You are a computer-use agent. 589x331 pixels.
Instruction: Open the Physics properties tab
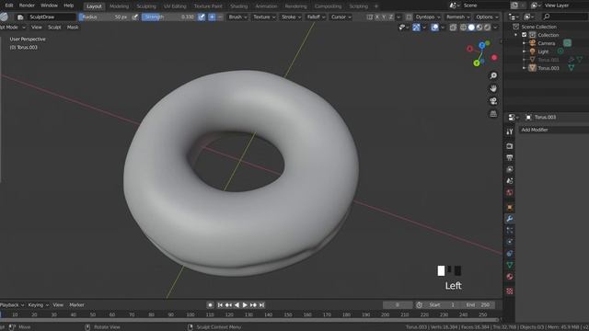509,242
